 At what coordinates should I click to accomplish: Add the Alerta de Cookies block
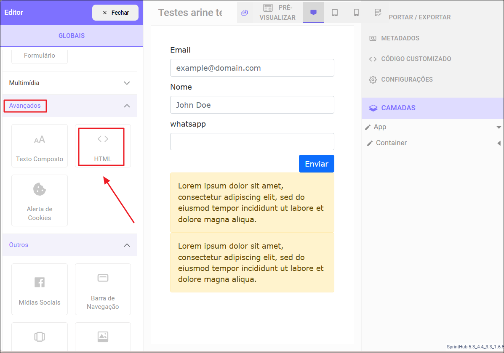coord(40,201)
